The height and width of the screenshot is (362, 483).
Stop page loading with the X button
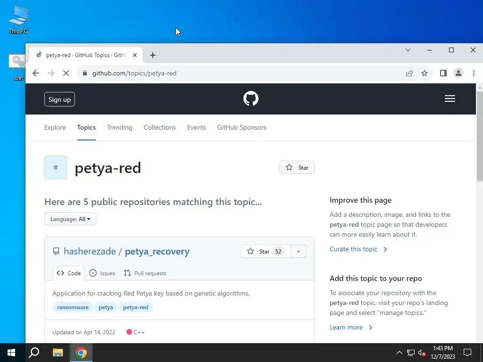click(66, 73)
